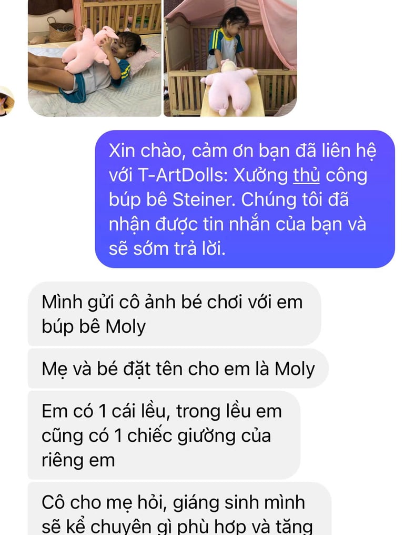This screenshot has width=404, height=535.
Task: Select message "Em có 1 cái lều"
Action: [x=164, y=435]
